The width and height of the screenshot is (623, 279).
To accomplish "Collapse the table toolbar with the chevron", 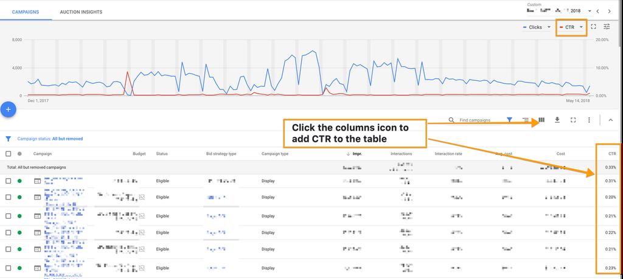I will (611, 120).
